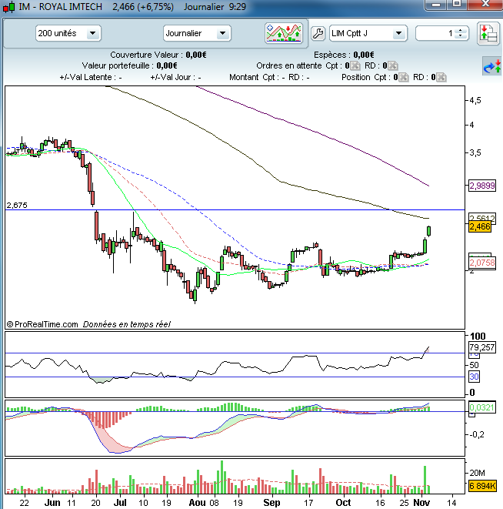Click the candlestick icon in the title bar
This screenshot has width=503, height=509.
click(9, 6)
